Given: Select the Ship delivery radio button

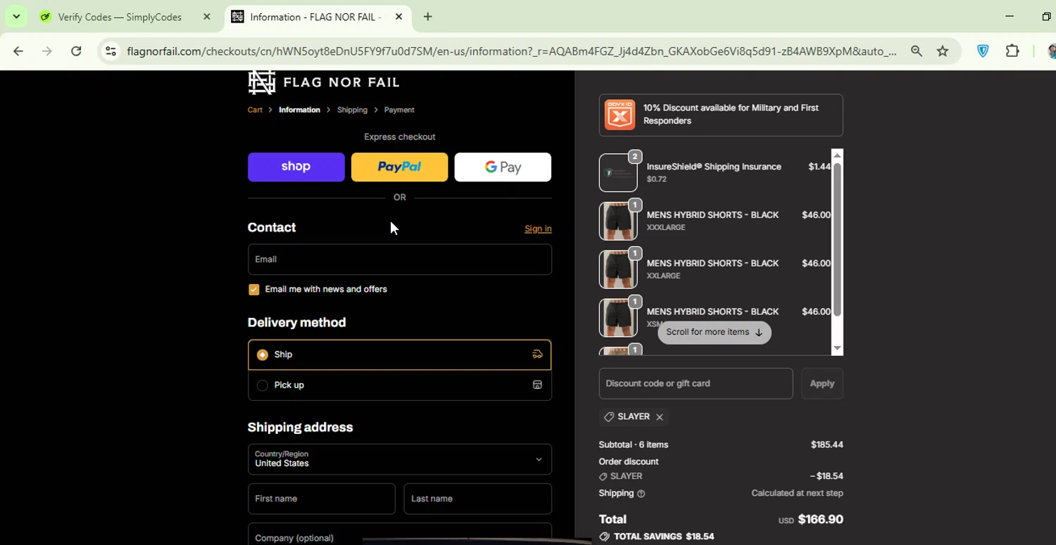Looking at the screenshot, I should (x=263, y=355).
